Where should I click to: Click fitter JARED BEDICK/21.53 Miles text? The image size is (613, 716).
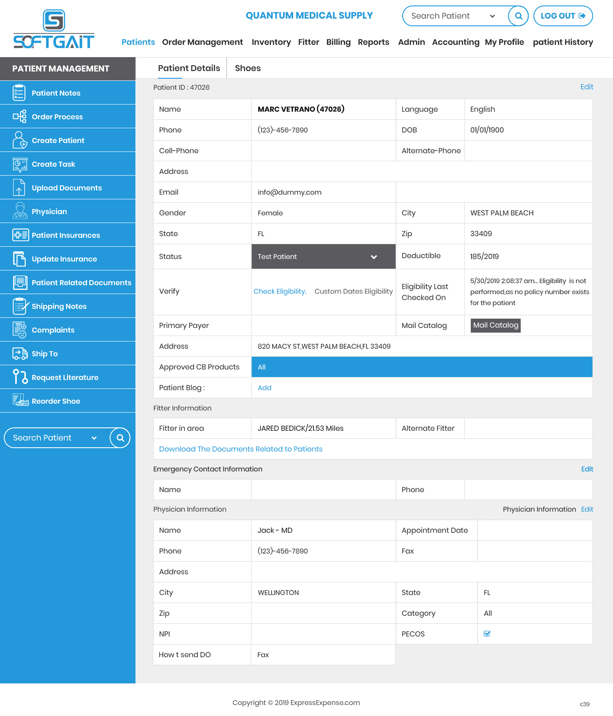point(301,428)
